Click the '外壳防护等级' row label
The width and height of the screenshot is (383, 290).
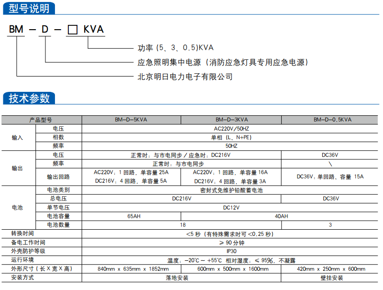28,251
